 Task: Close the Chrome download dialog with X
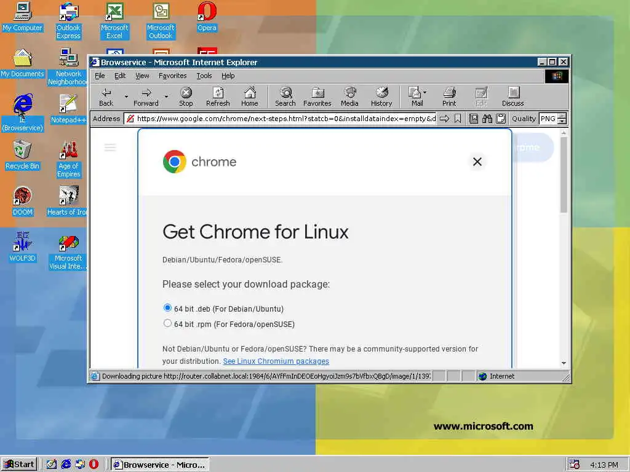tap(477, 162)
